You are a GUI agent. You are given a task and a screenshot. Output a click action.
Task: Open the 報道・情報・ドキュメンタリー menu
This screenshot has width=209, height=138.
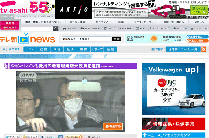click(43, 22)
